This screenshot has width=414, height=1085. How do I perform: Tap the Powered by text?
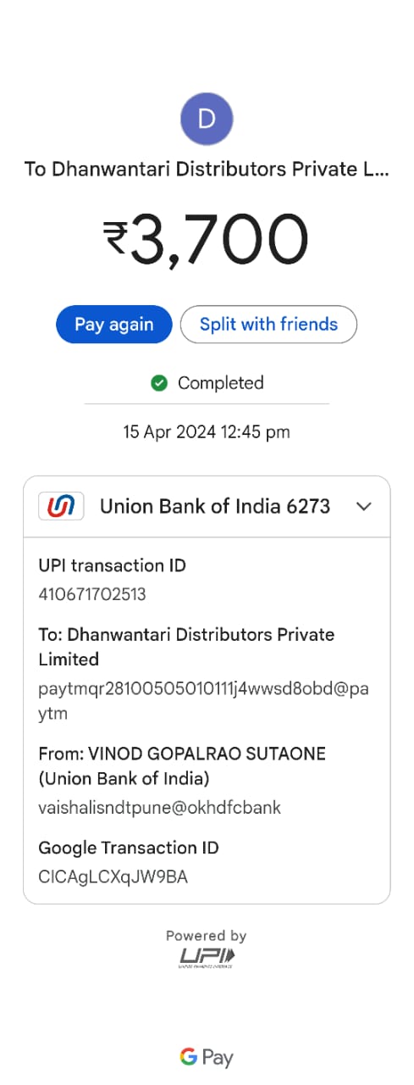coord(207,936)
